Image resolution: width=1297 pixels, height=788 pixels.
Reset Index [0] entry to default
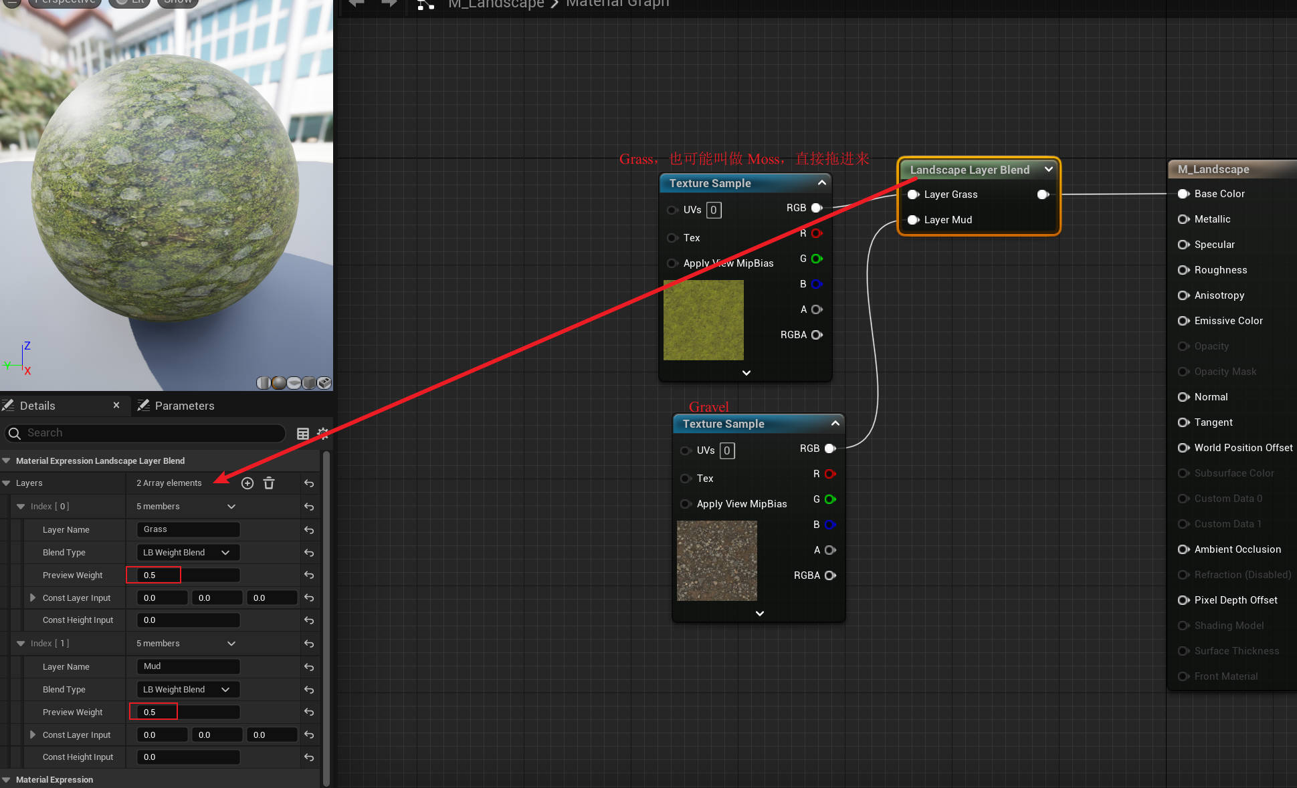click(x=309, y=507)
